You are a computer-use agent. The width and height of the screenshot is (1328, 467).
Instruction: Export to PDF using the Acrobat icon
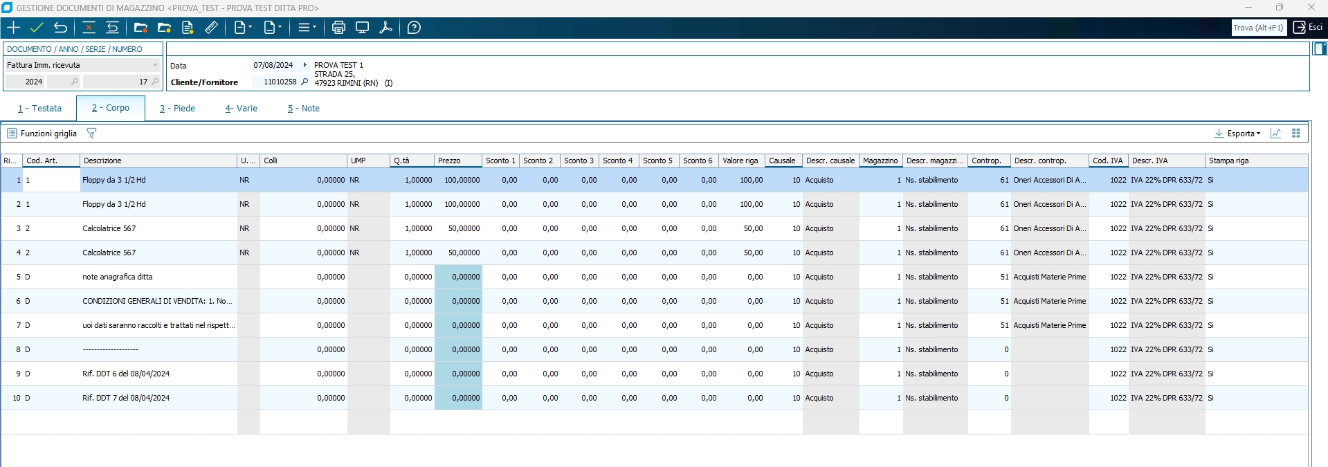386,28
